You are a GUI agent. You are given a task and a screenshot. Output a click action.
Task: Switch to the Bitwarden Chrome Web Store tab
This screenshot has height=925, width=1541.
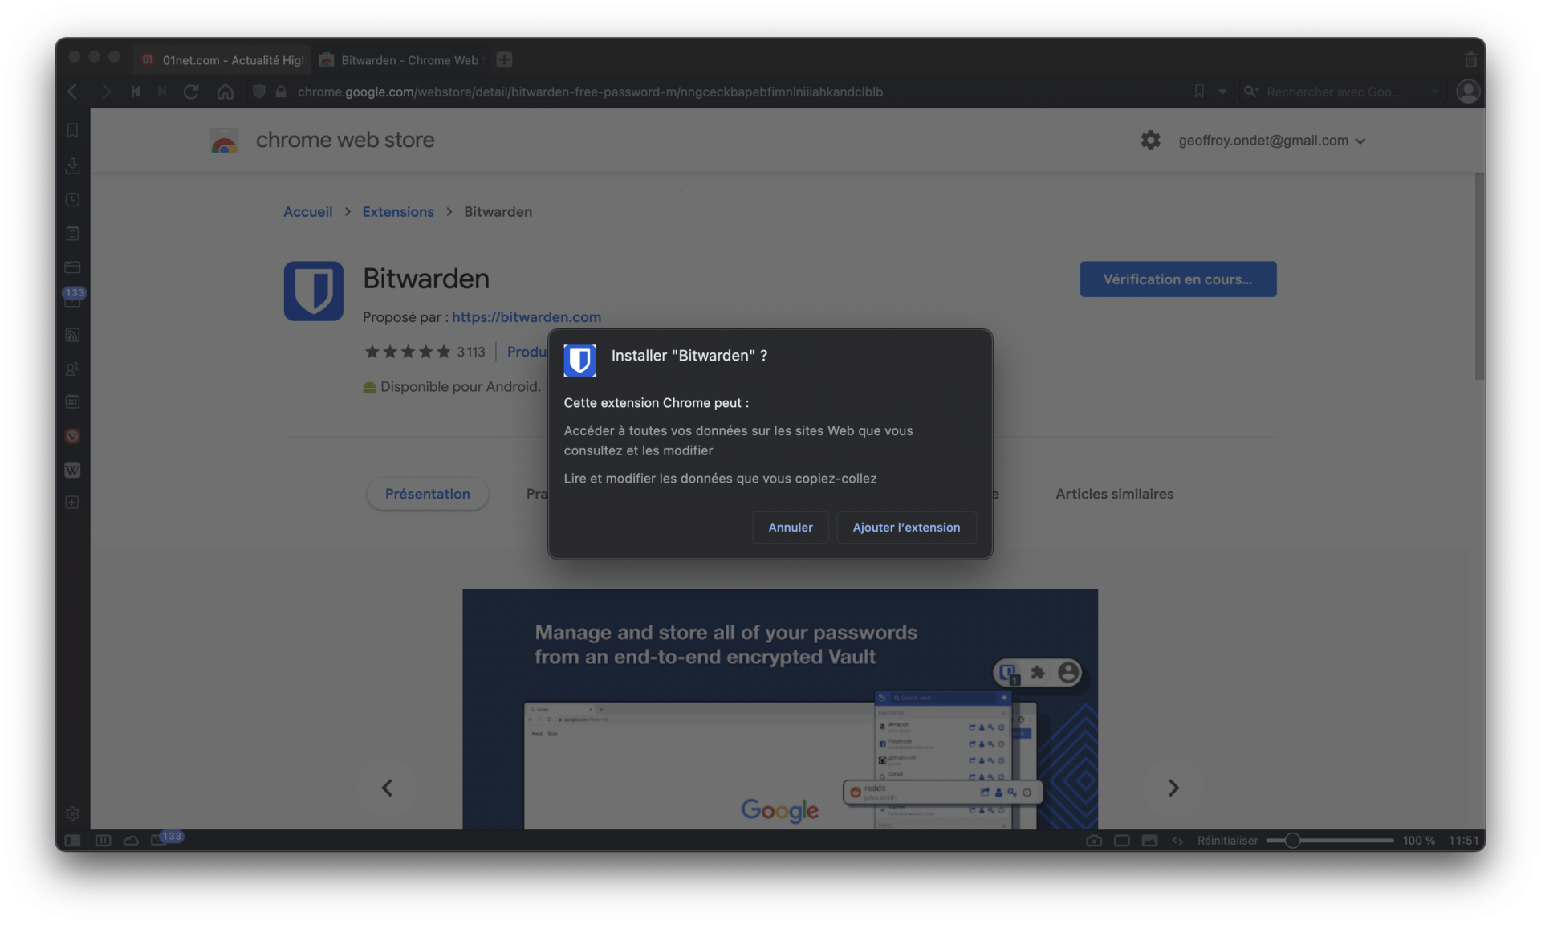401,60
